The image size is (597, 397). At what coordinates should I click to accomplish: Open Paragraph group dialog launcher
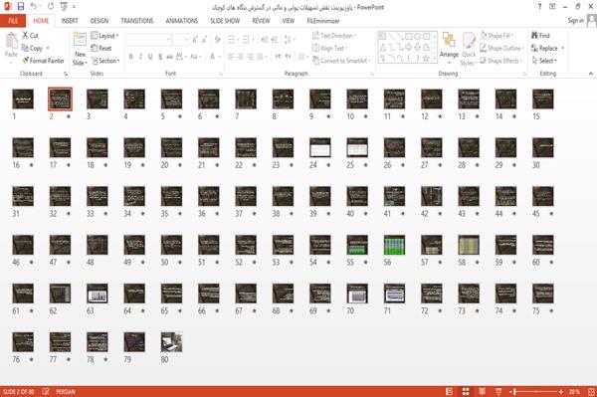[371, 74]
